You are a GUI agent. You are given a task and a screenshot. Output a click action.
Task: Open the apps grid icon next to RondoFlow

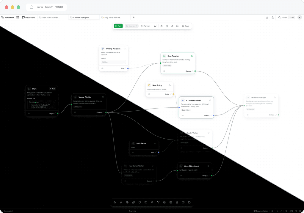[18, 18]
